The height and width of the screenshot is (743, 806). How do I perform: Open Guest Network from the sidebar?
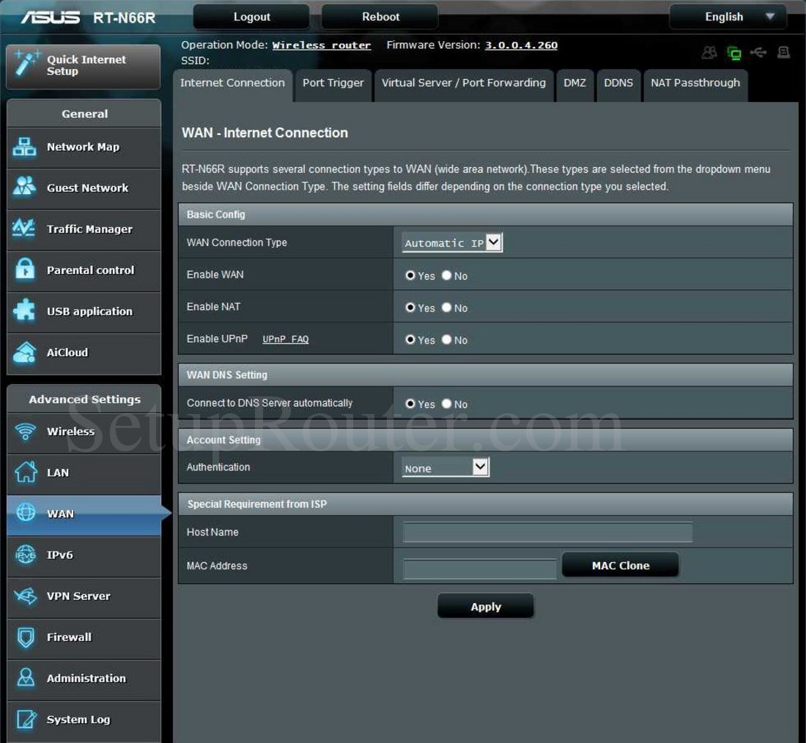click(x=84, y=189)
